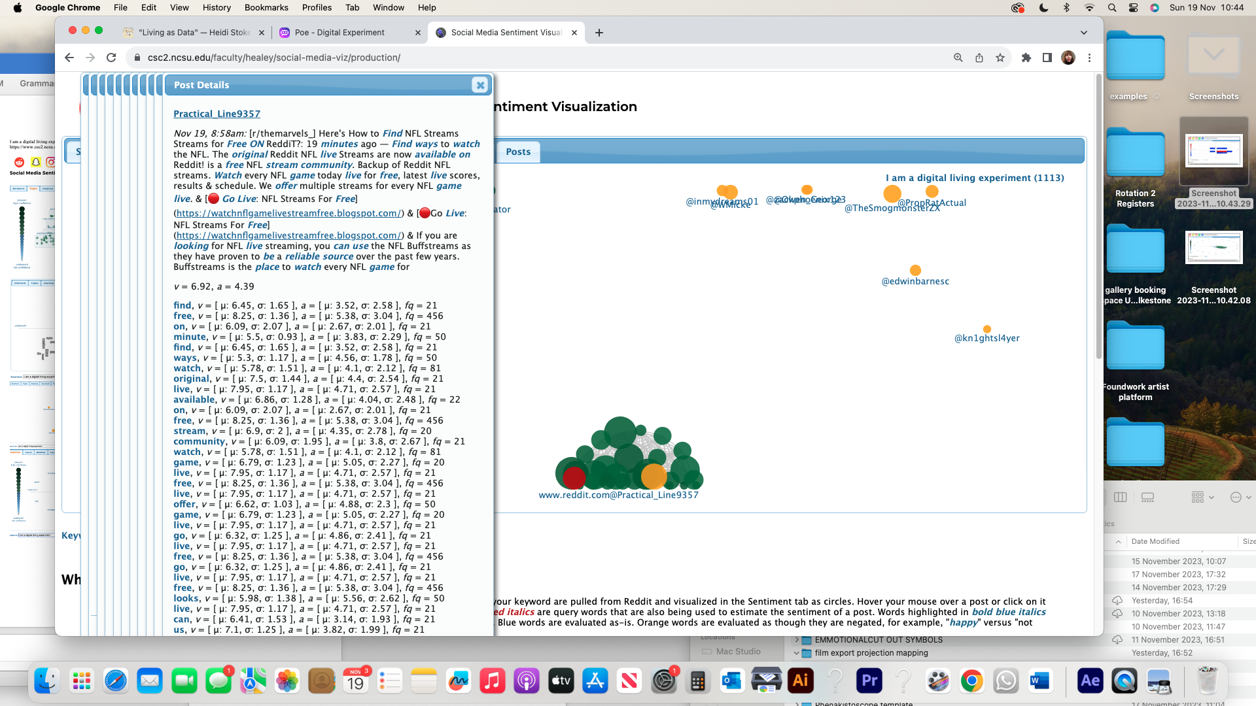
Task: Close the "Living as Data" tab
Action: 262,33
